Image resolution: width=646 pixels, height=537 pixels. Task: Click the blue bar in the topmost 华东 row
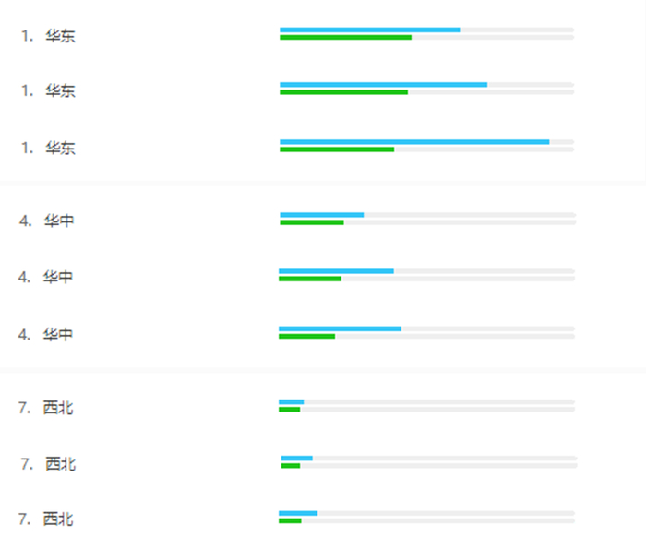[369, 30]
